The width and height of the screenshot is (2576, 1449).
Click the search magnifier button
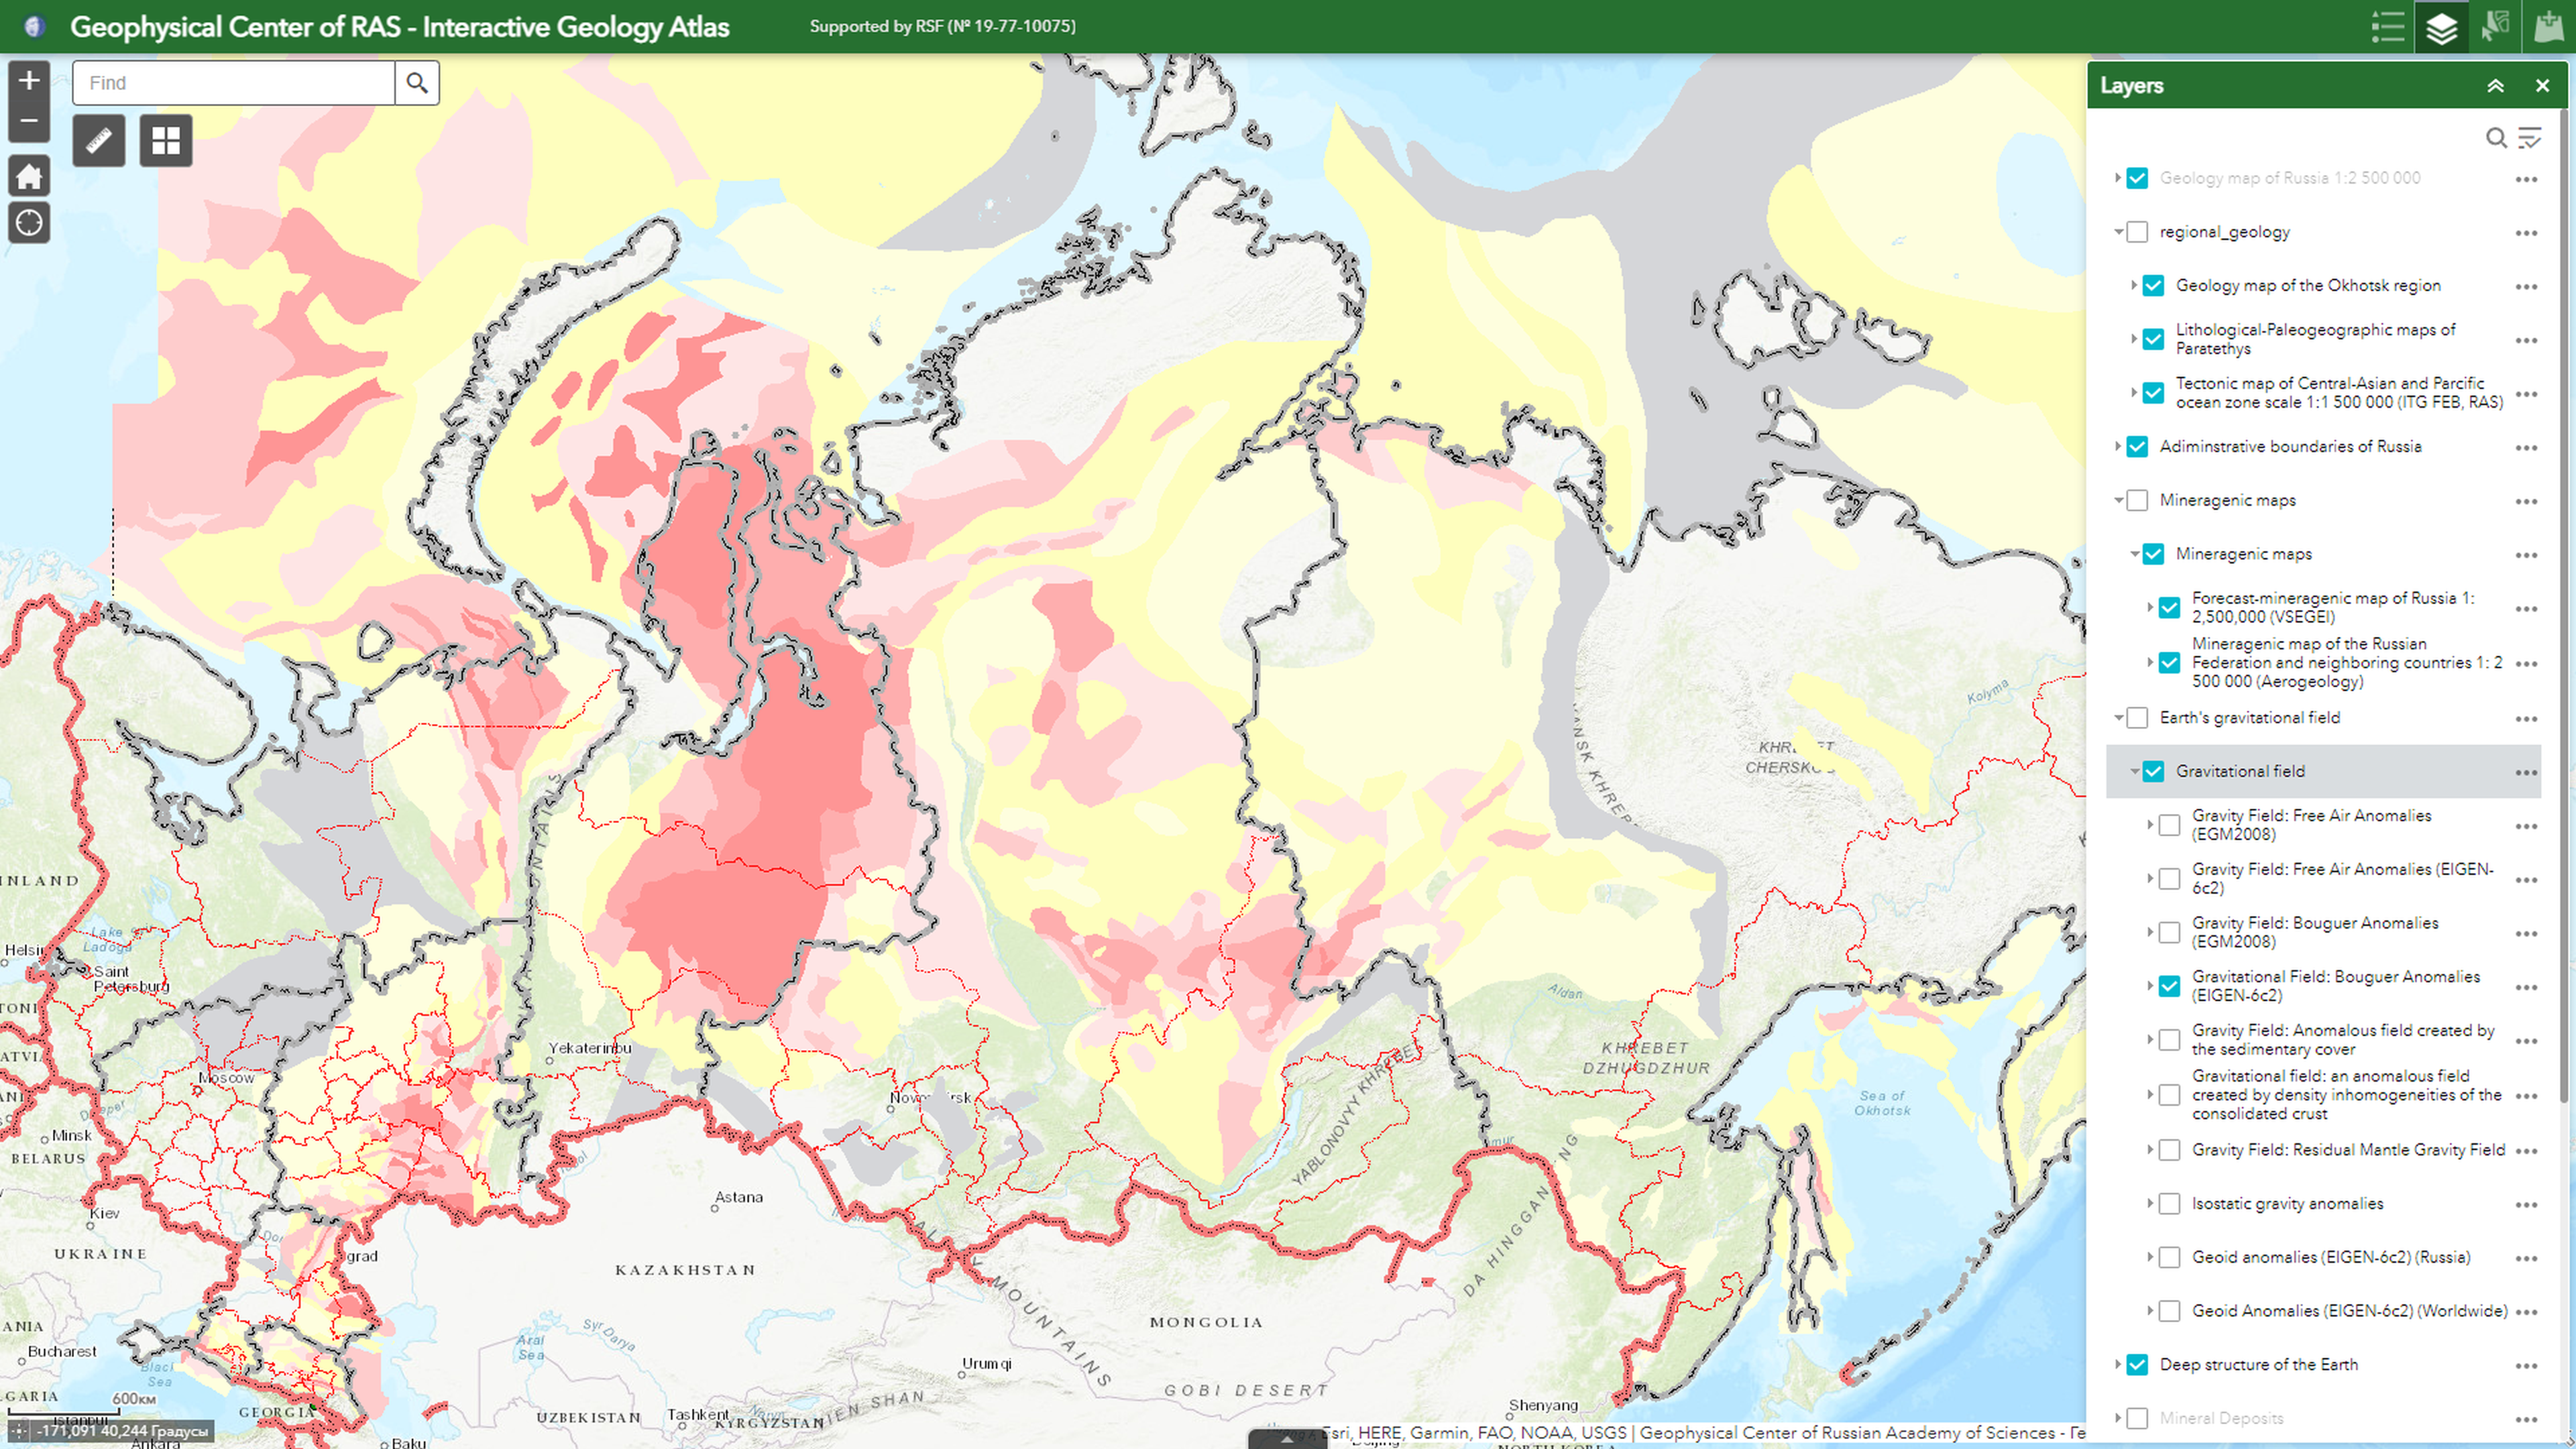417,83
